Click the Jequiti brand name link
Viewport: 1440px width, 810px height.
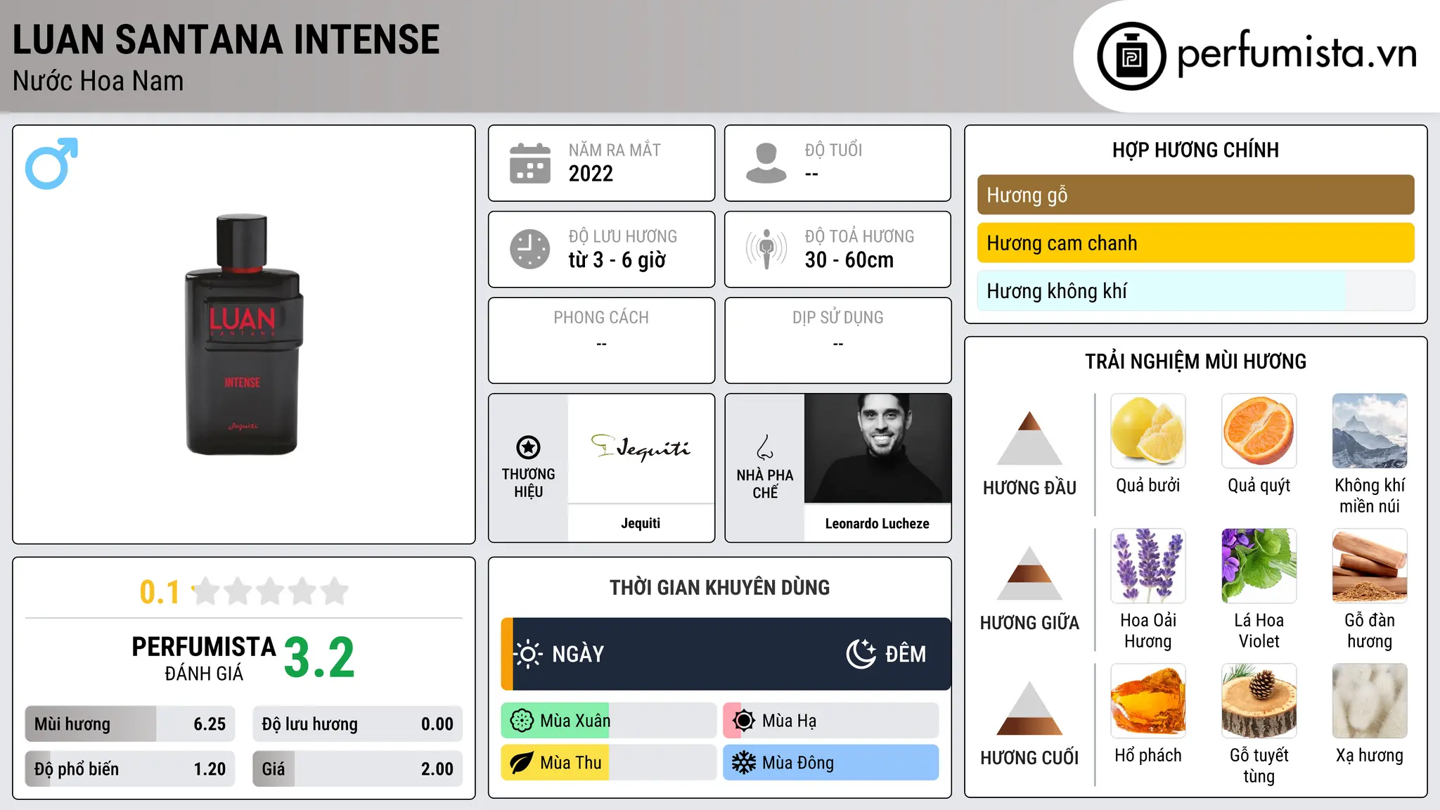(x=641, y=523)
